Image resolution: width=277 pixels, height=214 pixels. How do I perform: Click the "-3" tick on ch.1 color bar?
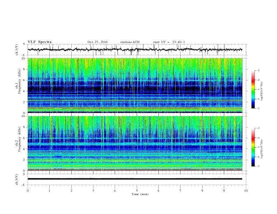click(258, 70)
